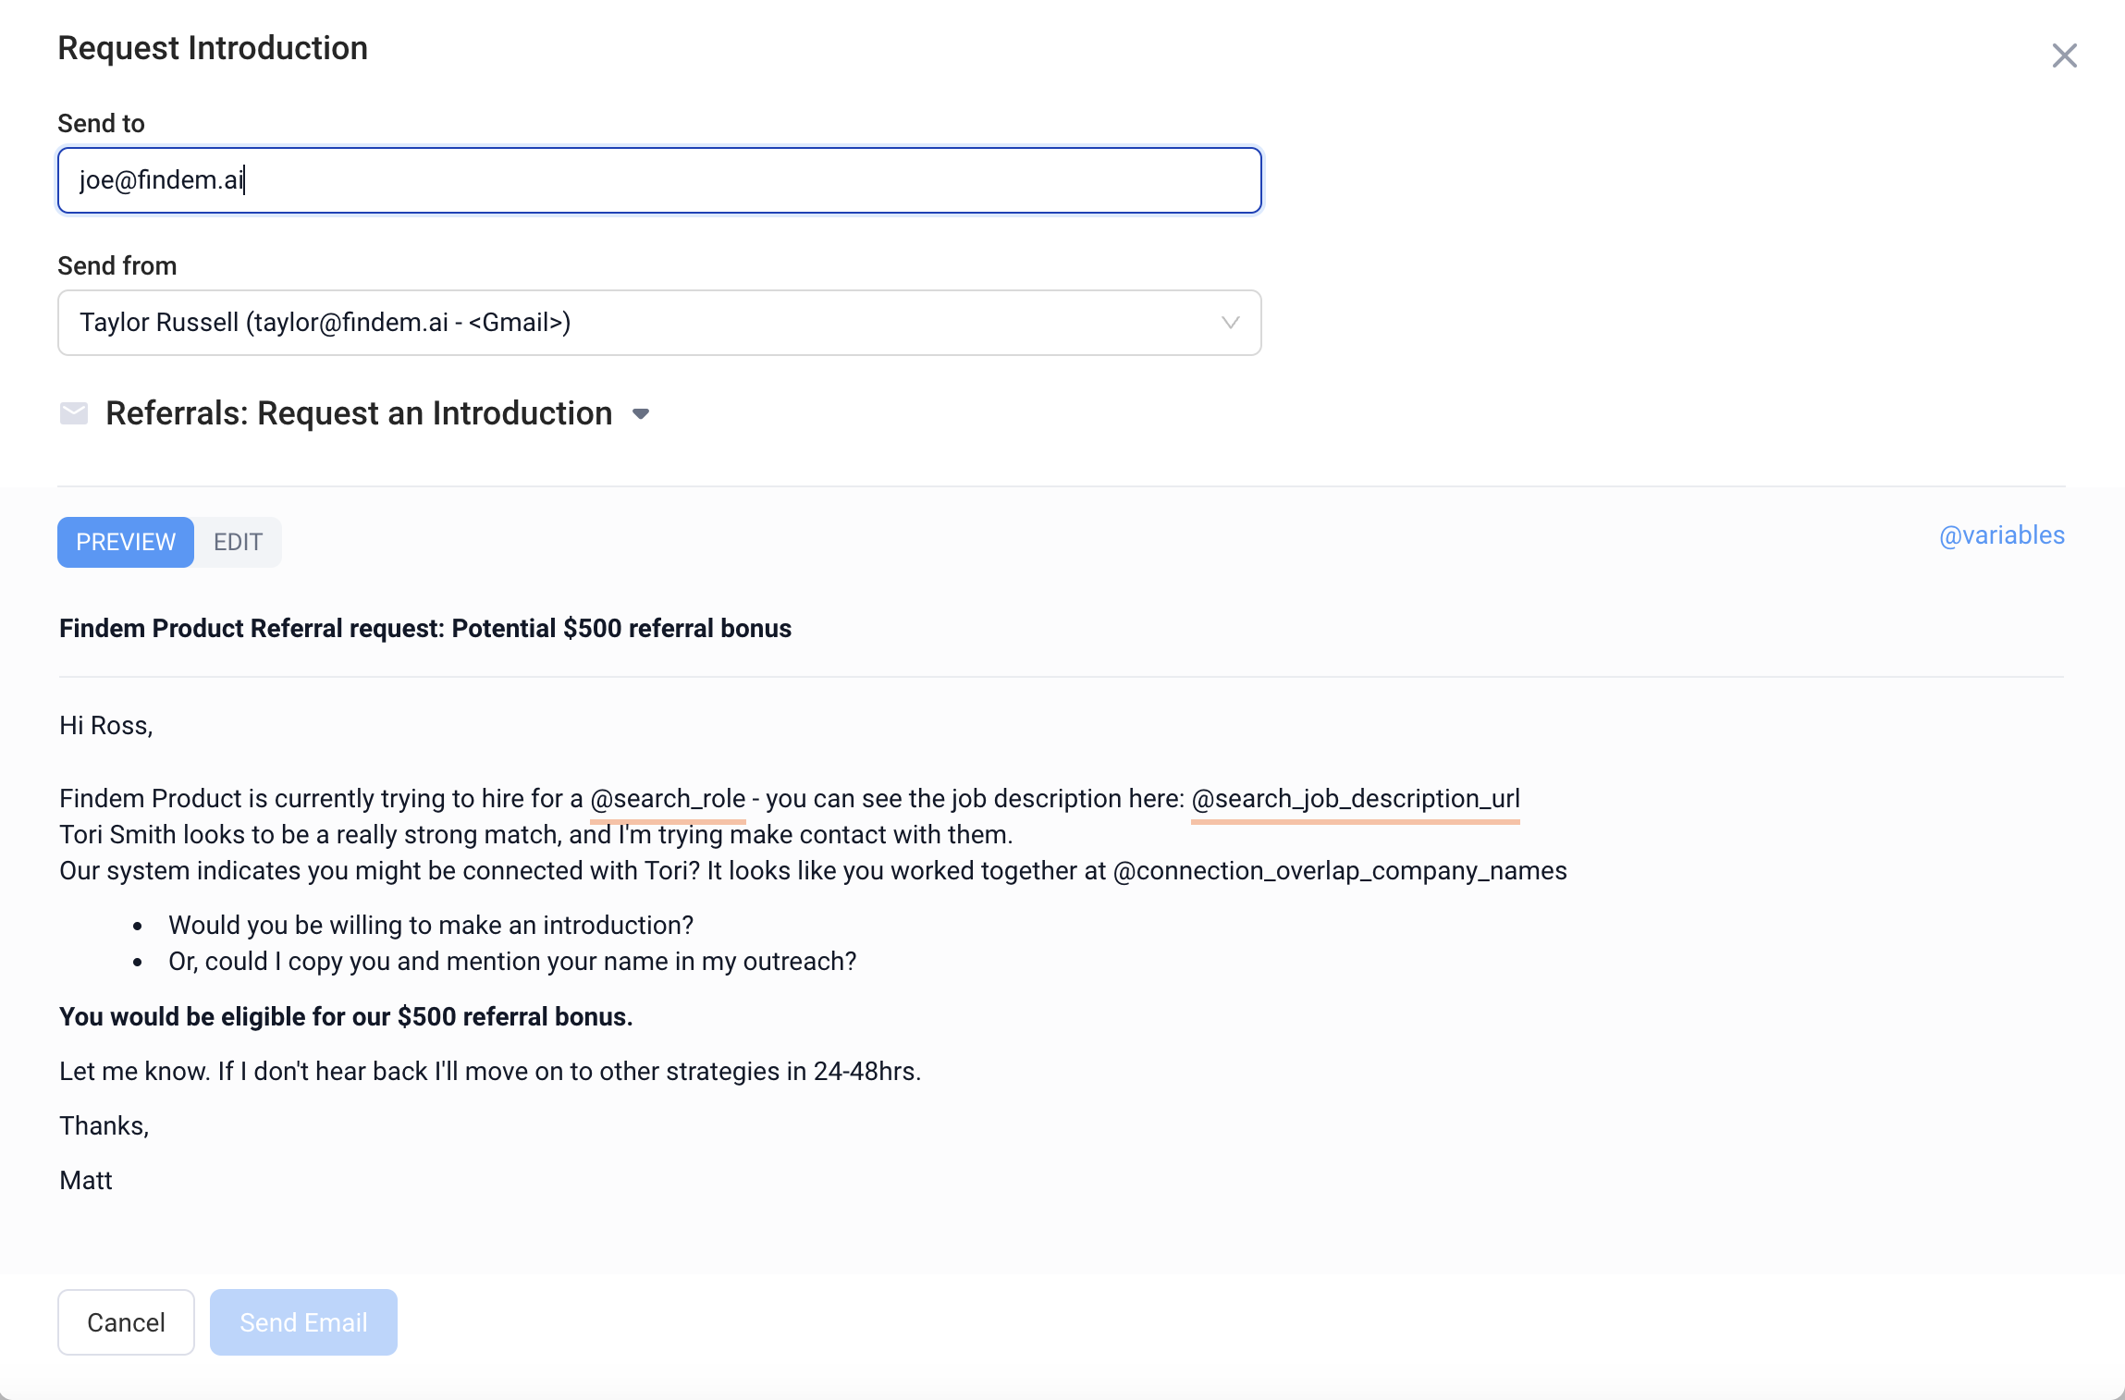Click the envelope icon beside Referrals template
Screen dimensions: 2125x1400
point(74,413)
